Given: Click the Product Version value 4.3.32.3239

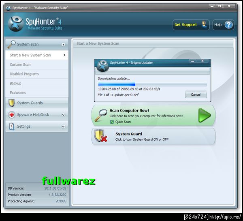Looking at the screenshot, I should pos(58,195).
